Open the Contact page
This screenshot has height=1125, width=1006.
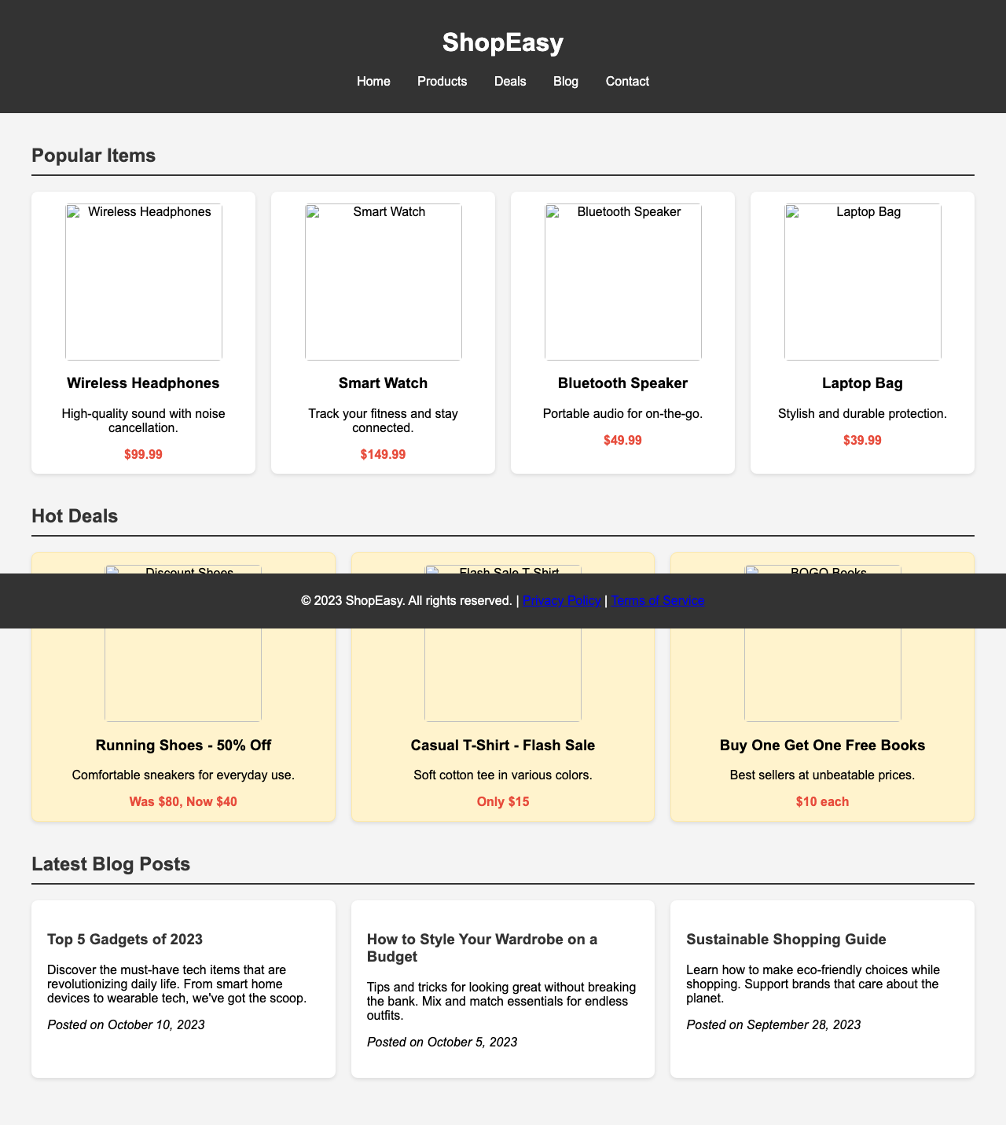tap(627, 81)
